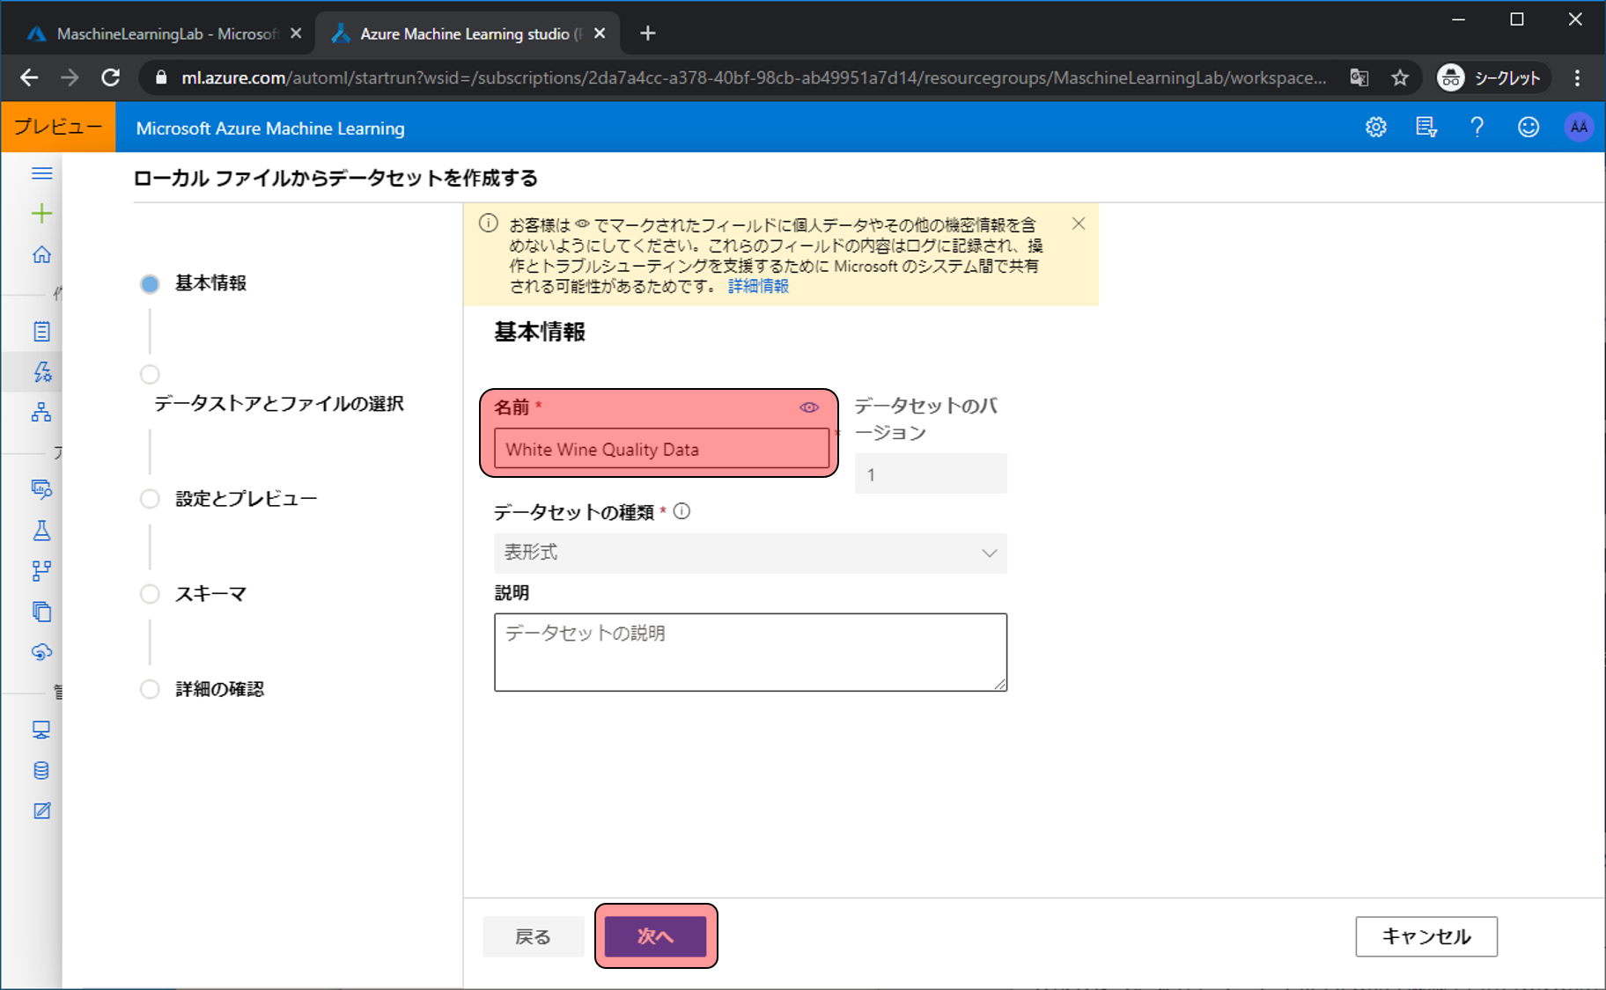Open the データセットの種類 dropdown
Viewport: 1606px width, 990px height.
click(749, 553)
